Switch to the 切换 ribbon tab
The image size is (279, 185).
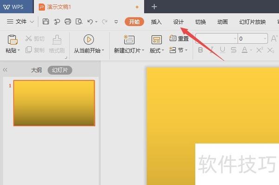201,22
